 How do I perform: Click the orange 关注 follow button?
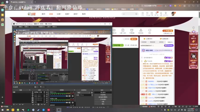(134, 39)
